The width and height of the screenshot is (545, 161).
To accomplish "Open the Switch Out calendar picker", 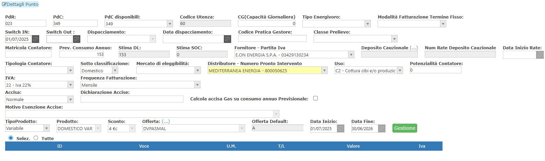I will click(77, 39).
